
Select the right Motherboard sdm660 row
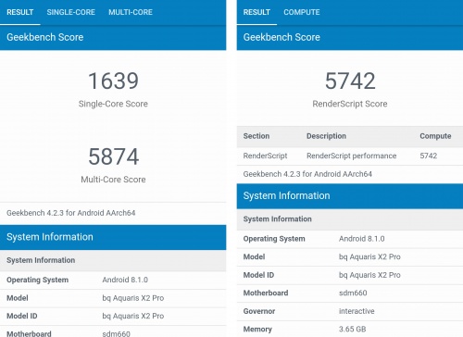[350, 293]
